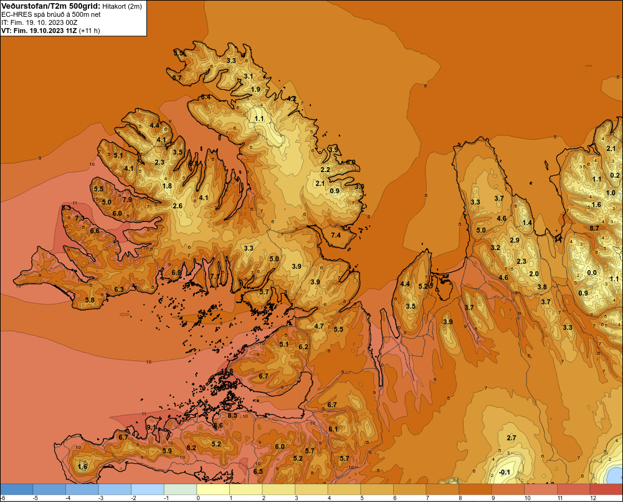Viewport: 623px width, 502px height.
Task: Select the temperature label 1.0
Action: pos(611,193)
